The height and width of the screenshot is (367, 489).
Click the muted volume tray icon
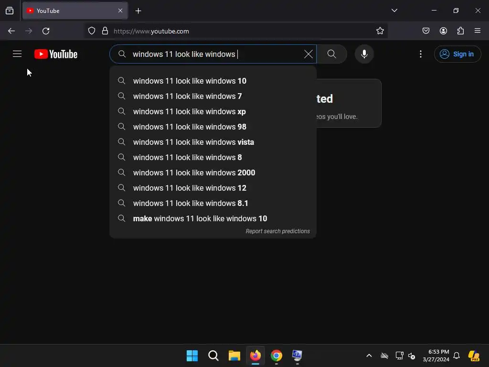(x=412, y=356)
